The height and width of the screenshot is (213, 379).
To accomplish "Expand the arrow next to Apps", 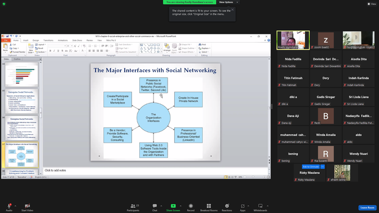I will point(248,206).
